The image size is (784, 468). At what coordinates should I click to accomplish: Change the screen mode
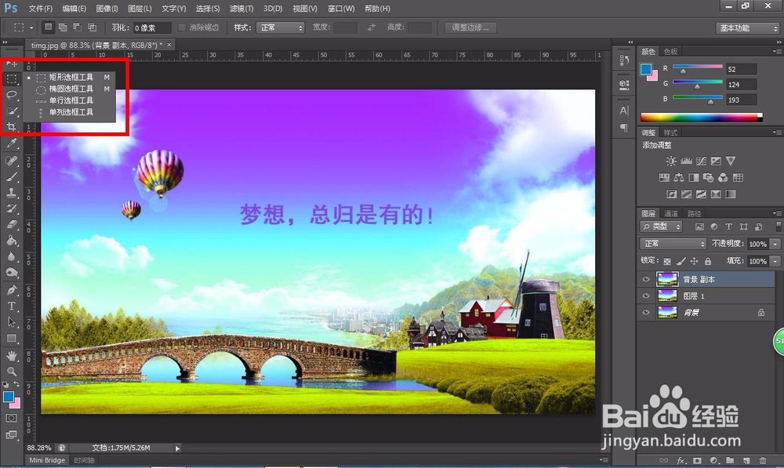(12, 434)
